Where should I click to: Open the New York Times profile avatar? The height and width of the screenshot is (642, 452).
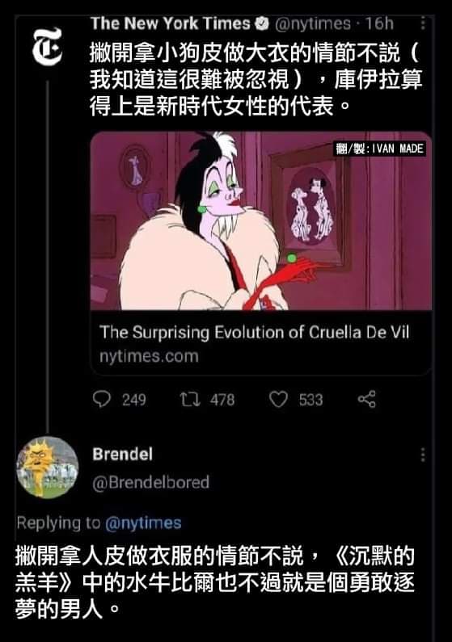coord(48,48)
